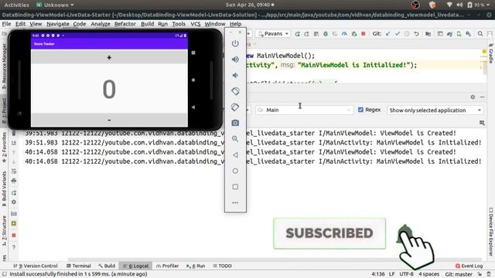The height and width of the screenshot is (278, 495).
Task: Restart logcat
Action: tap(14, 193)
